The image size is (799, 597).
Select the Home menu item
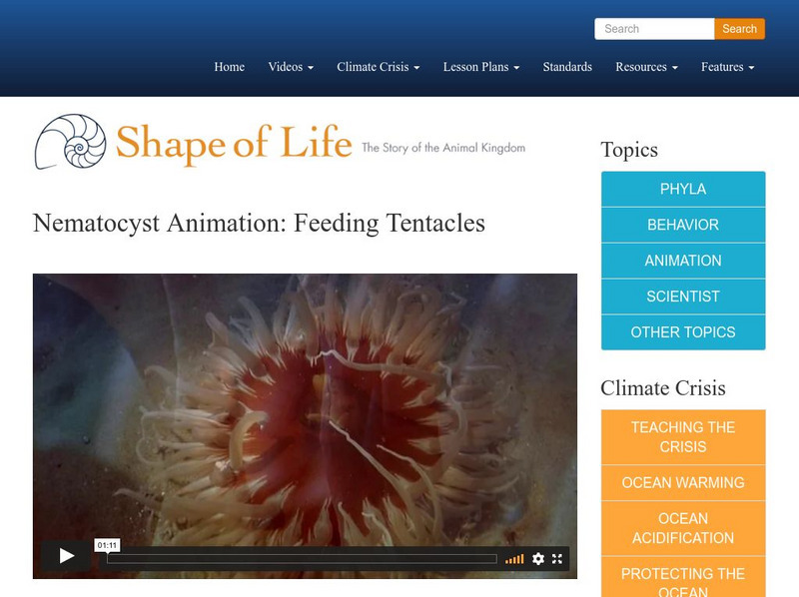click(x=229, y=67)
